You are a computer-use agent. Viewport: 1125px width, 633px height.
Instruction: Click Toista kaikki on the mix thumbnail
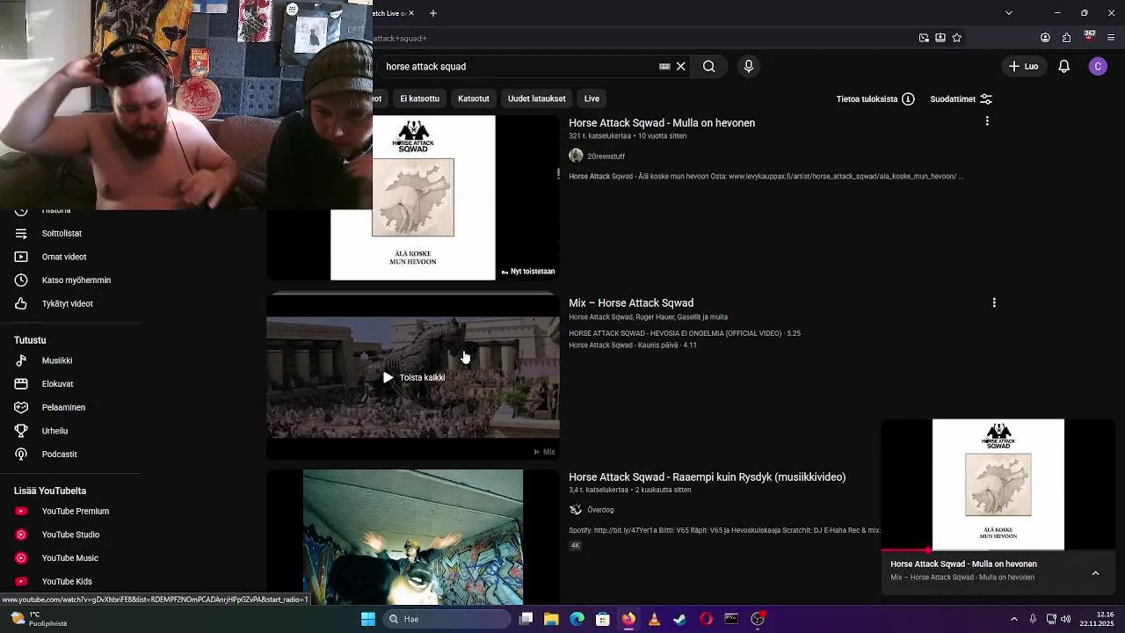(413, 377)
